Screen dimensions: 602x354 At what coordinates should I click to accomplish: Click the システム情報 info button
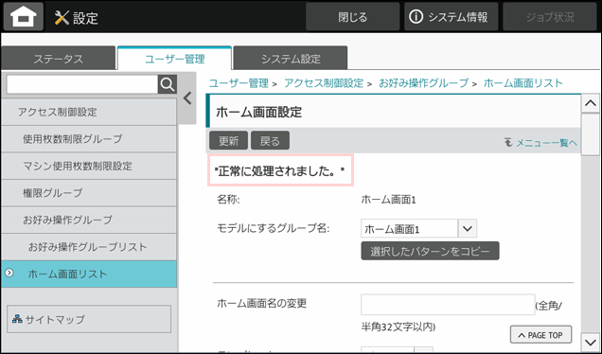[451, 17]
